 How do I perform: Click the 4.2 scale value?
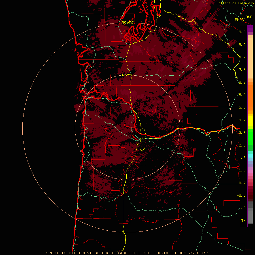click(242, 120)
